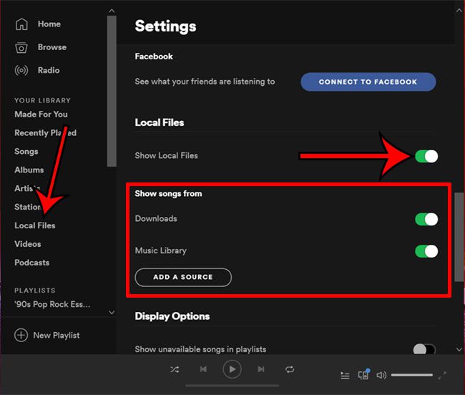Disable the Show Local Files toggle
Viewport: 465px width, 395px height.
[x=426, y=156]
